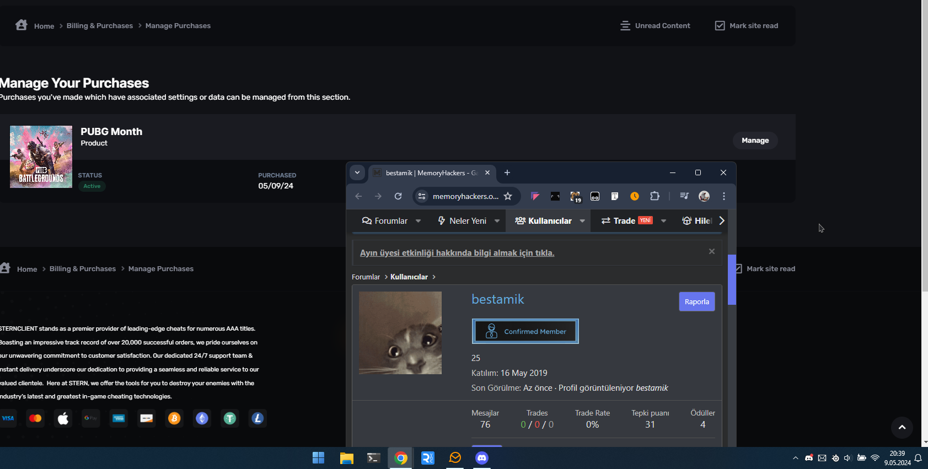Screen dimensions: 928x469
Task: Click the top Mark site read checkmark
Action: tap(720, 26)
